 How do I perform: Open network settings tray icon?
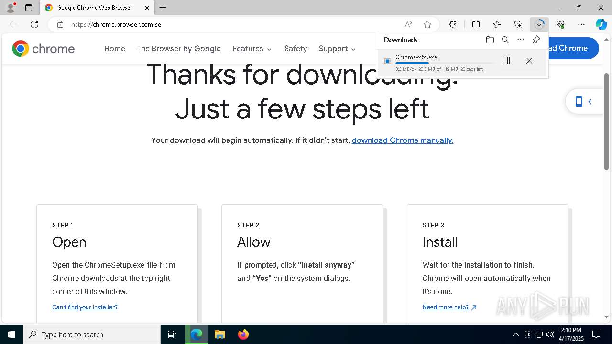[539, 334]
